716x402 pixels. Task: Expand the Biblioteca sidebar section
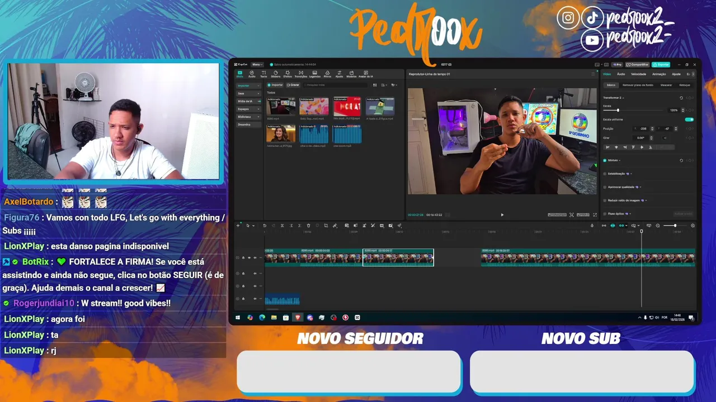(248, 117)
